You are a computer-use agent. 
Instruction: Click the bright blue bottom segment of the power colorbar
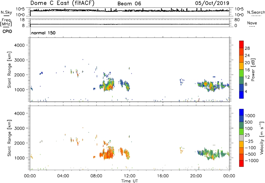[x=241, y=95]
